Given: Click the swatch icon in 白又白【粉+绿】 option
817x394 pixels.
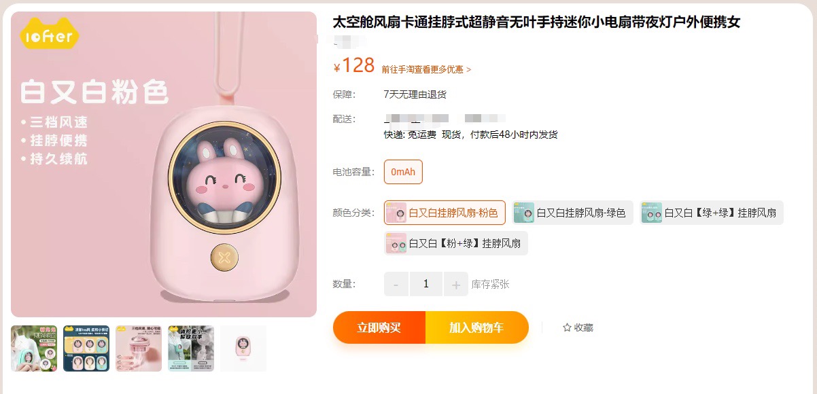Looking at the screenshot, I should [x=396, y=243].
